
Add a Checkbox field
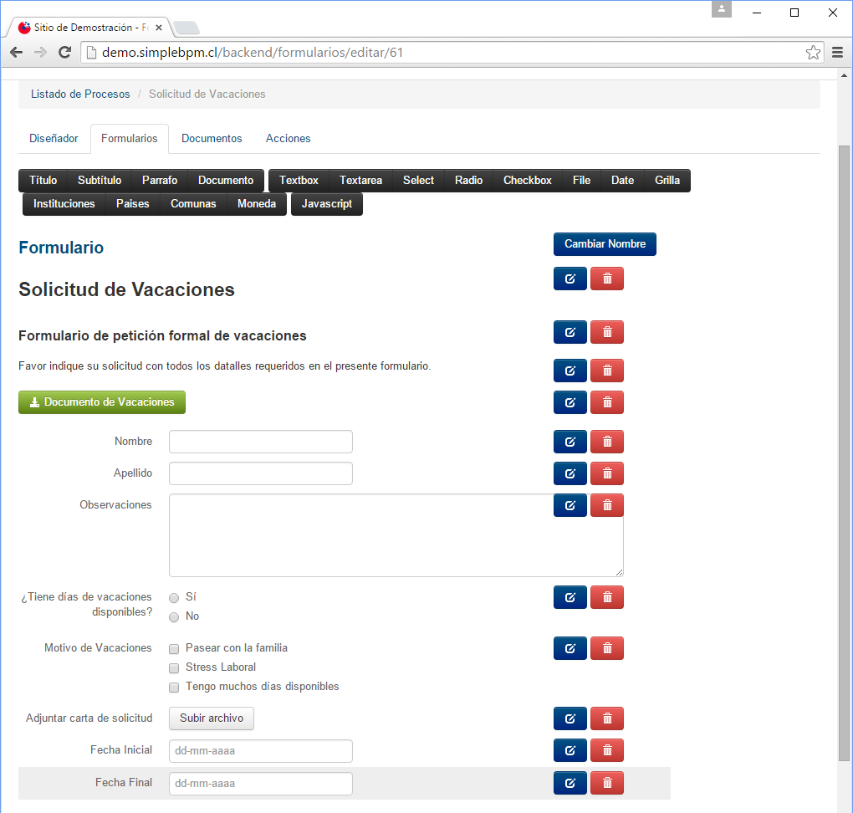tap(527, 180)
